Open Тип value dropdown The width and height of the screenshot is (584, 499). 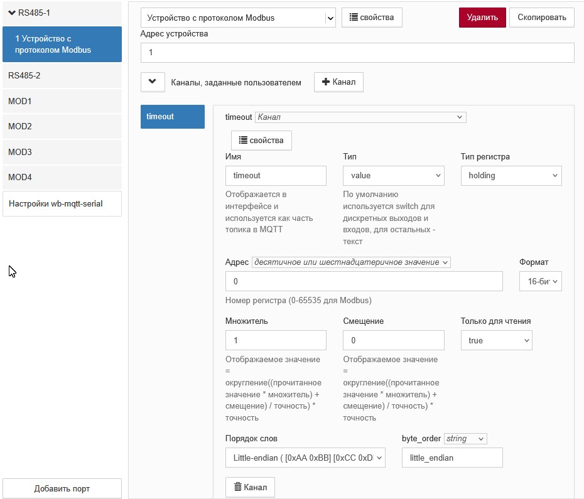point(393,175)
